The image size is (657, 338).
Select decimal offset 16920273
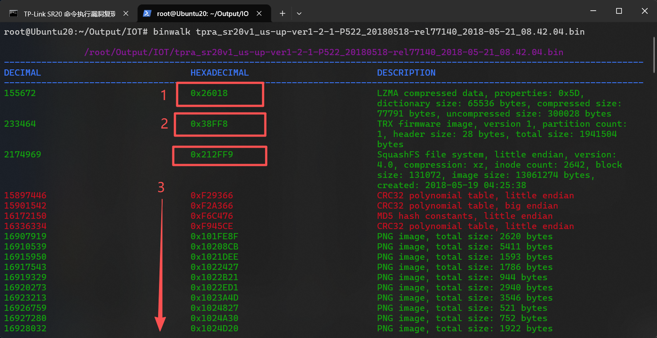pyautogui.click(x=25, y=287)
